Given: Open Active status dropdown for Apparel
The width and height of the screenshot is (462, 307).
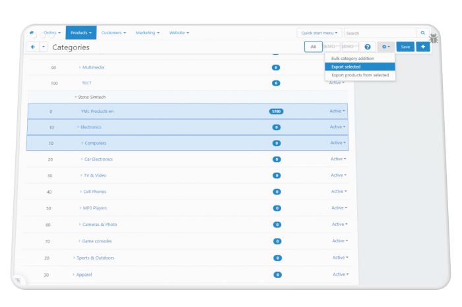Looking at the screenshot, I should [x=341, y=274].
